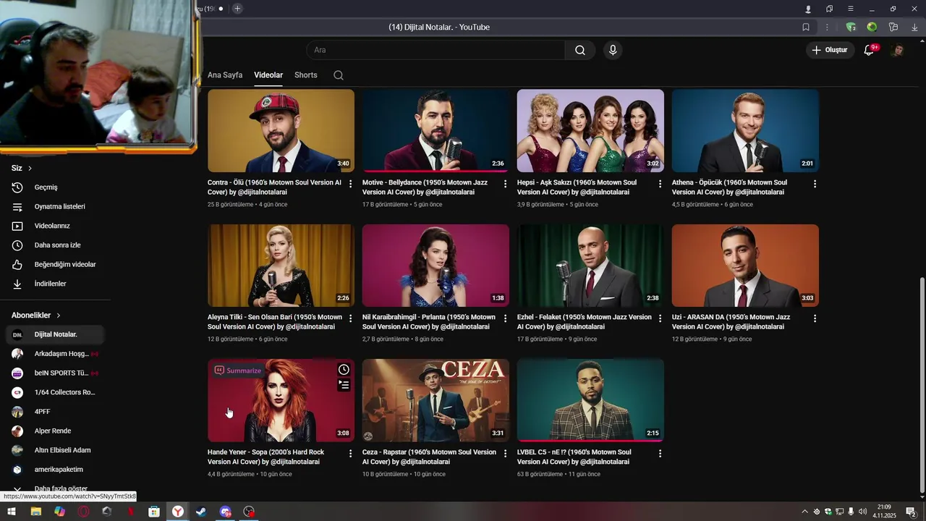Image resolution: width=926 pixels, height=521 pixels.
Task: Open options menu for Uzi - ARASAN DA video
Action: (x=815, y=318)
